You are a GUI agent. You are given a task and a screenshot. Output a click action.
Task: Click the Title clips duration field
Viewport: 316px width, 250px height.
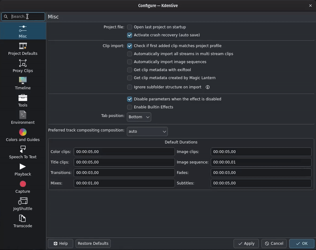coord(124,162)
